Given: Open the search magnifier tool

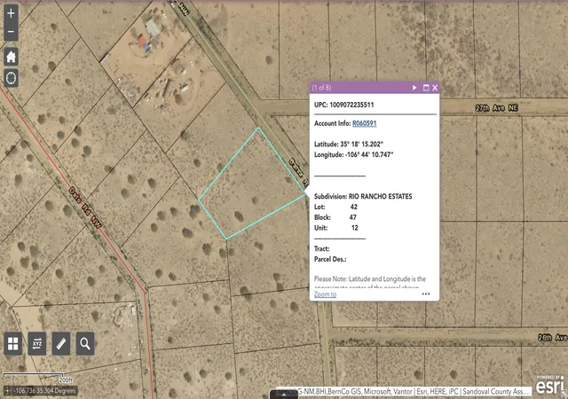Looking at the screenshot, I should 85,344.
